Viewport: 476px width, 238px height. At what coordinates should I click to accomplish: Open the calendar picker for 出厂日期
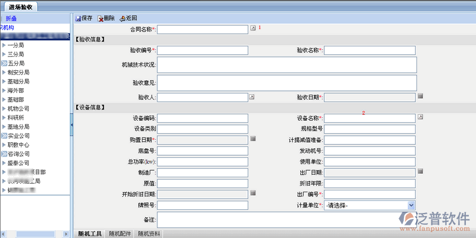pos(420,171)
